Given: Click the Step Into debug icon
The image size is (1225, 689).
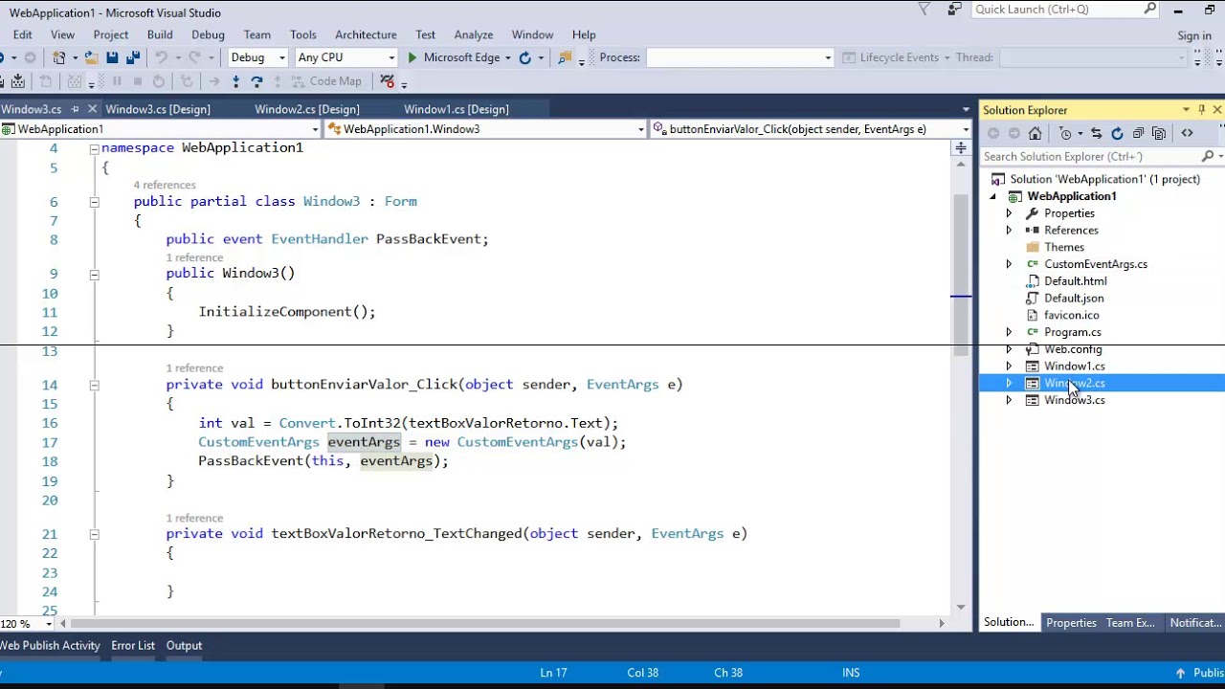Looking at the screenshot, I should (x=235, y=81).
